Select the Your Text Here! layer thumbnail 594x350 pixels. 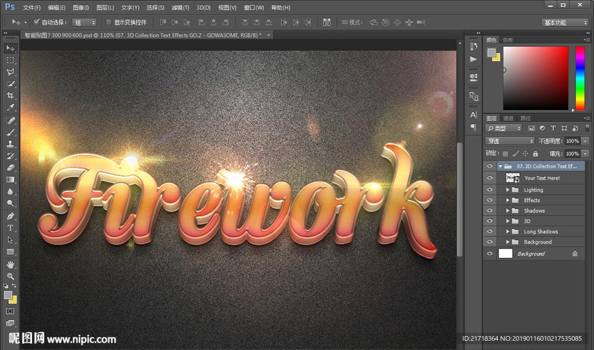[513, 178]
